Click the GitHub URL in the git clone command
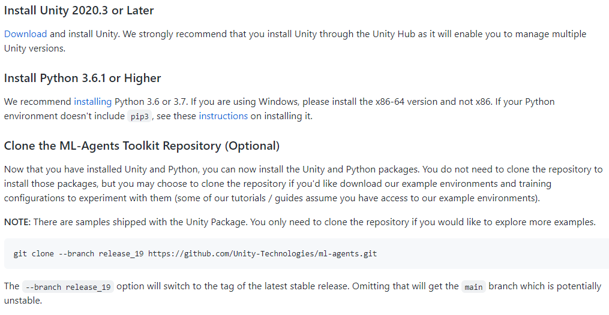This screenshot has height=315, width=609. pos(262,253)
